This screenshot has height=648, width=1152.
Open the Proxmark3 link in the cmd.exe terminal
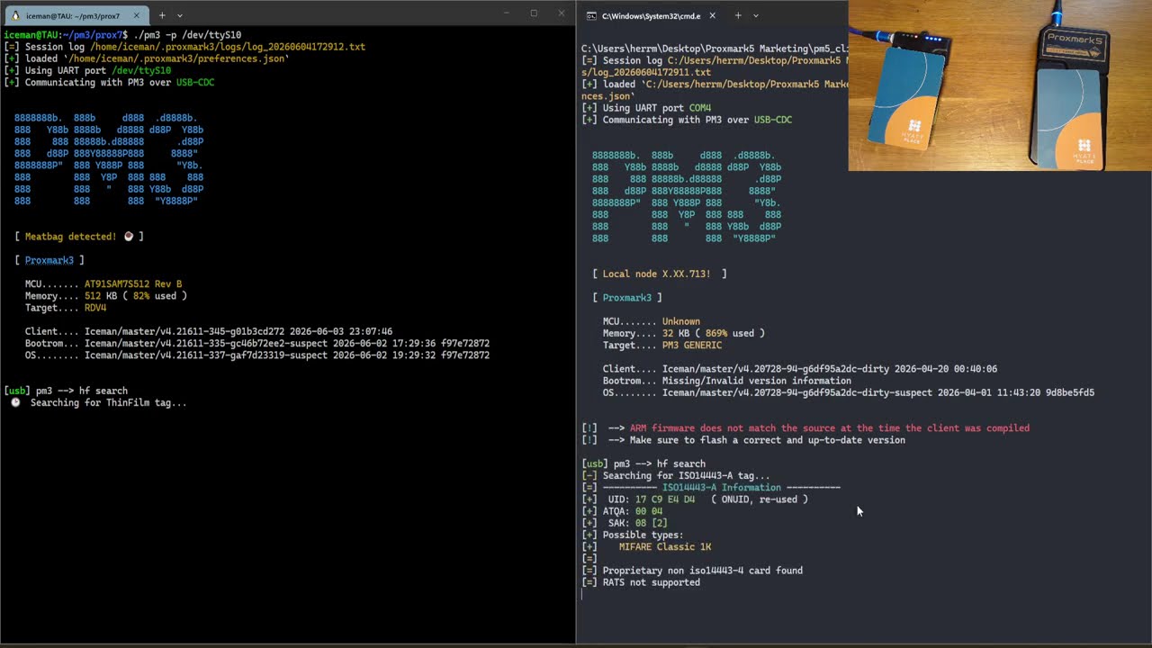tap(626, 297)
